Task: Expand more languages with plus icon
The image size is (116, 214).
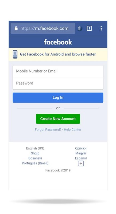Action: (x=81, y=163)
